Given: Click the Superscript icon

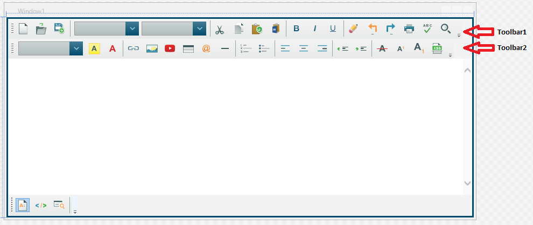Looking at the screenshot, I should point(401,48).
